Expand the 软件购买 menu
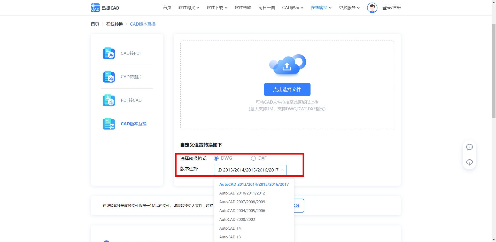496x242 pixels. pos(189,8)
